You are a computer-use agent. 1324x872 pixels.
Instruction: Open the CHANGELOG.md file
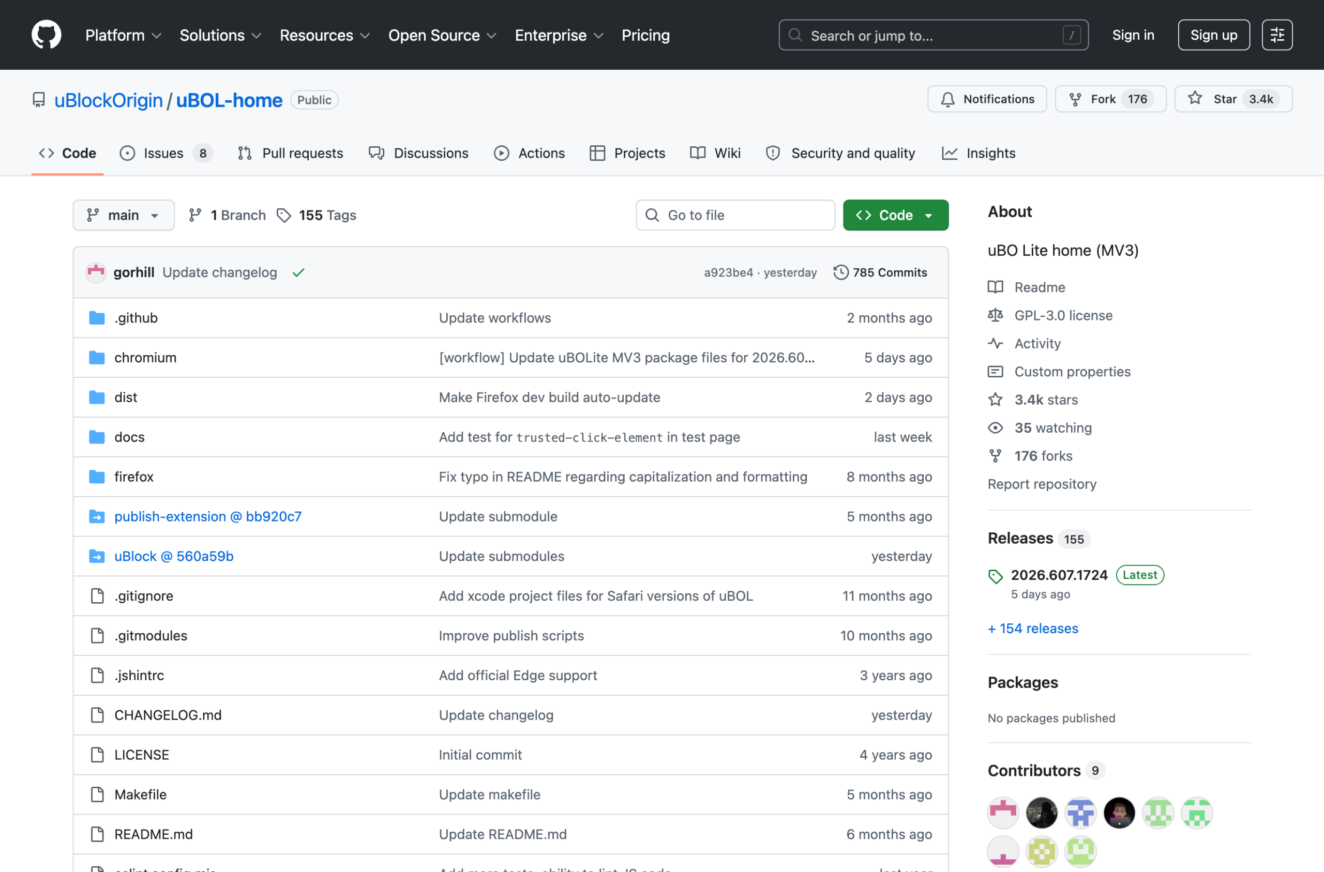pyautogui.click(x=168, y=715)
